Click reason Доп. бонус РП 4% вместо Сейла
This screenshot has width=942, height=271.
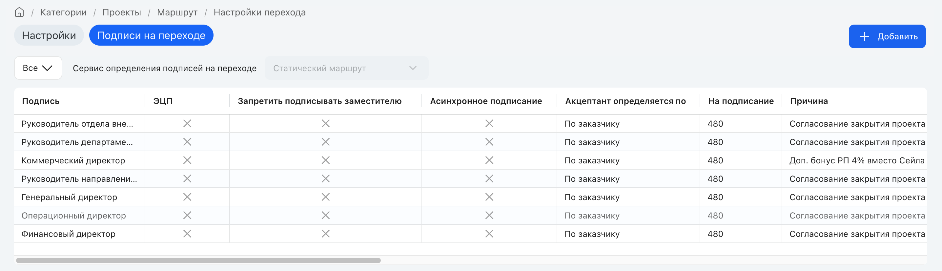(857, 160)
